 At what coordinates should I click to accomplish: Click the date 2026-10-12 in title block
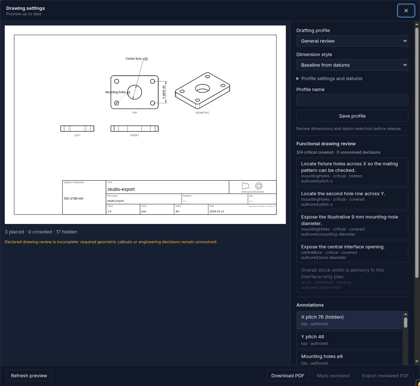point(217,211)
